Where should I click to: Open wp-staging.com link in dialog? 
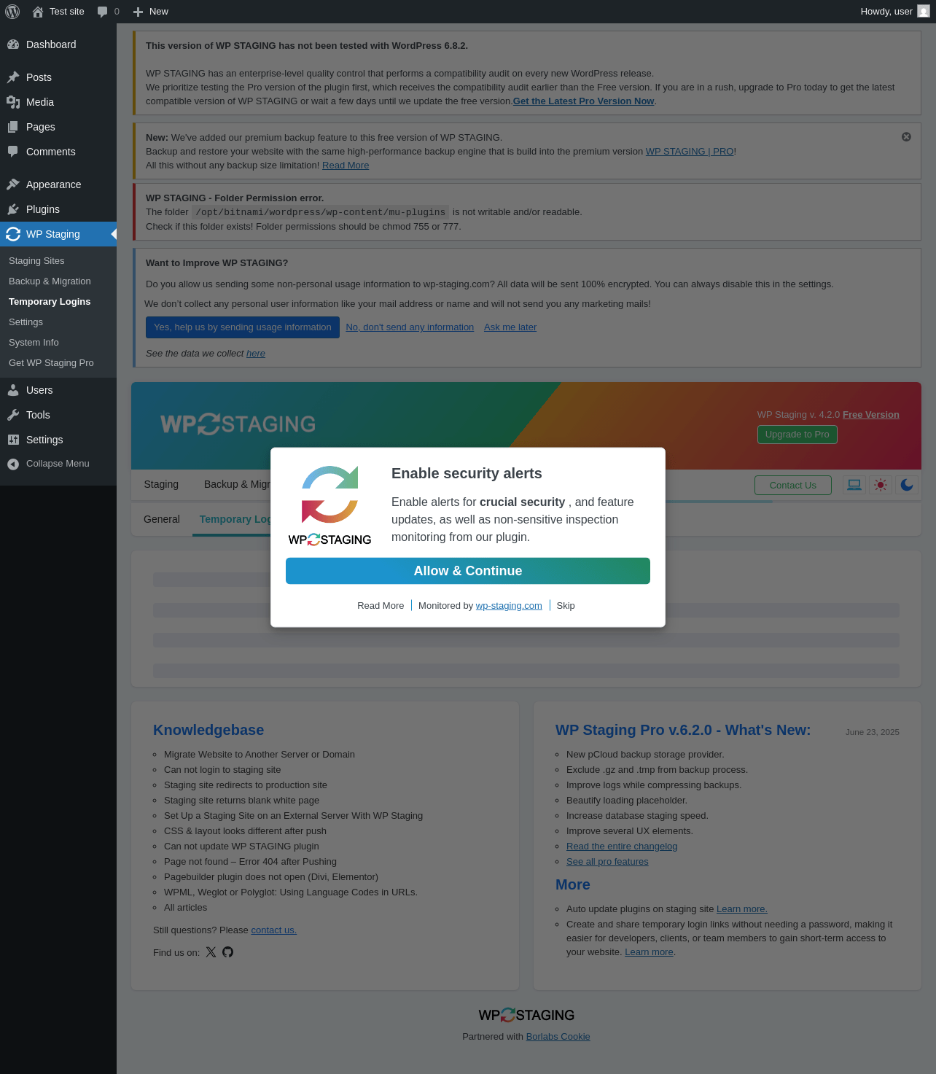pos(509,606)
